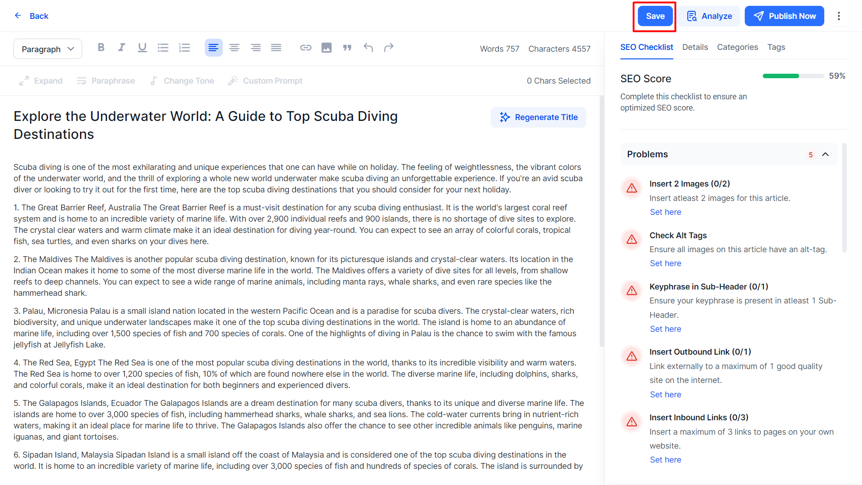Click Regenerate Title
The width and height of the screenshot is (862, 485).
538,117
